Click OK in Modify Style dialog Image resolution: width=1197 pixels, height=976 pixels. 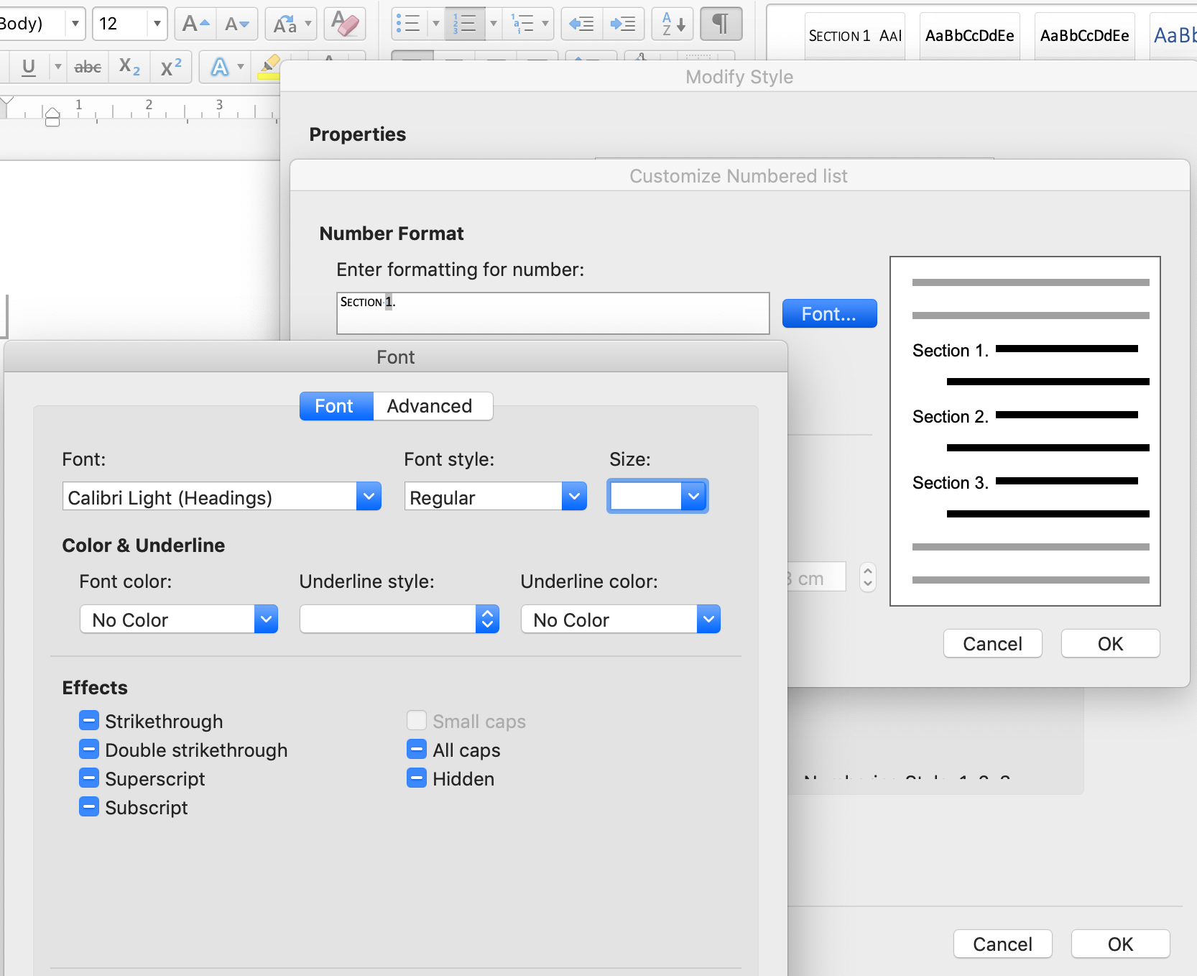[x=1120, y=944]
